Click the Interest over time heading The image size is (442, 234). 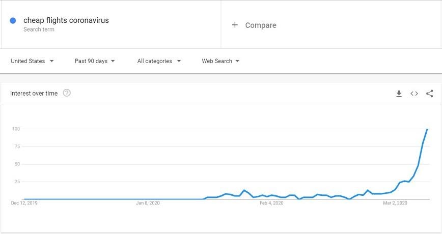pyautogui.click(x=34, y=93)
